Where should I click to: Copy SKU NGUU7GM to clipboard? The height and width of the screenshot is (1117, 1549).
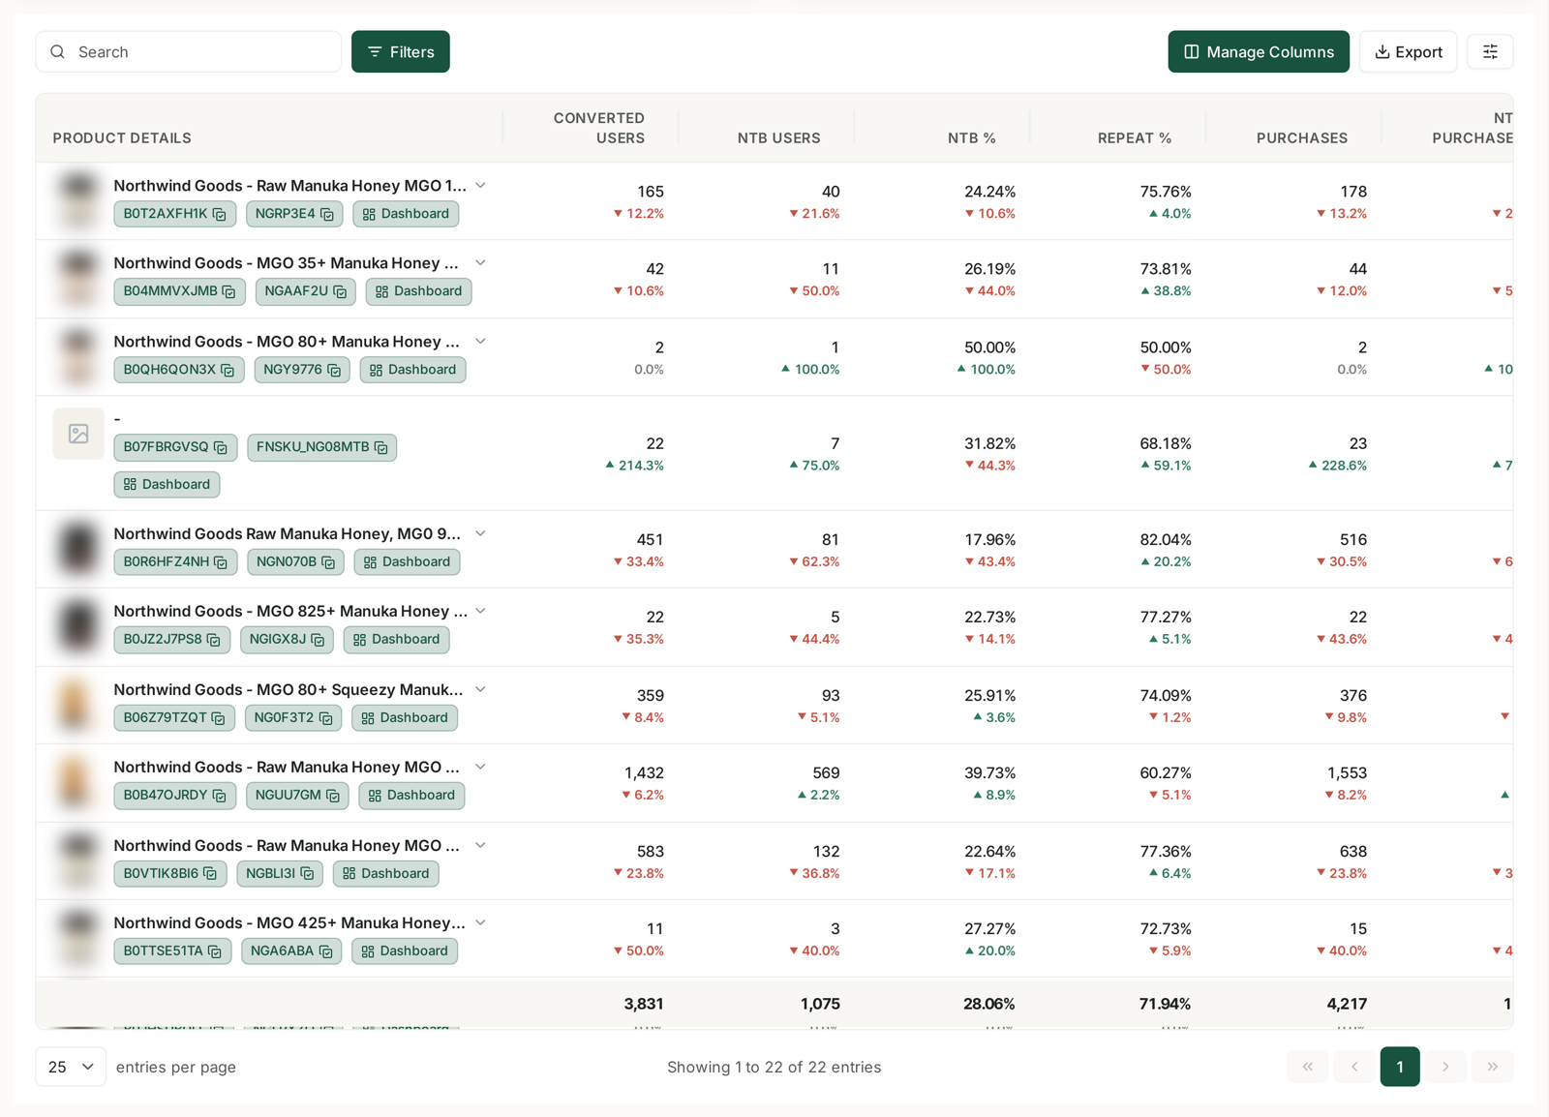pos(333,796)
